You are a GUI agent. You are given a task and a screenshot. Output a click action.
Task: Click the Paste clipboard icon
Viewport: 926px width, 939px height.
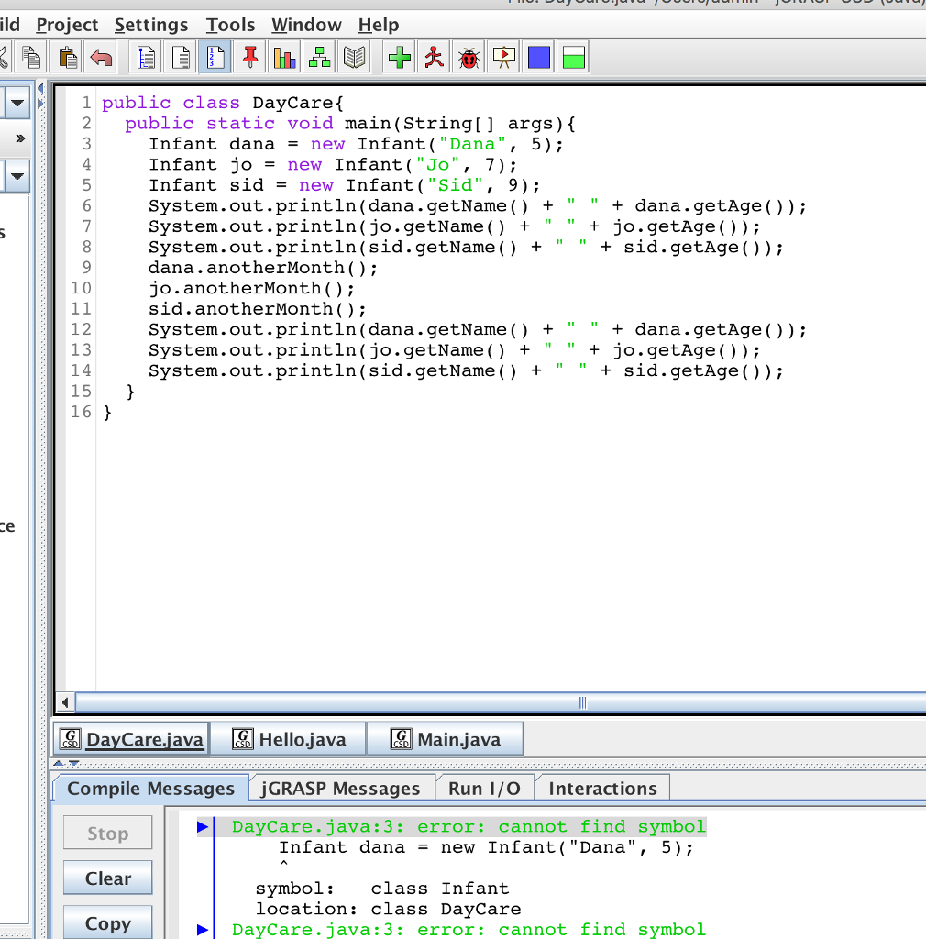[67, 59]
